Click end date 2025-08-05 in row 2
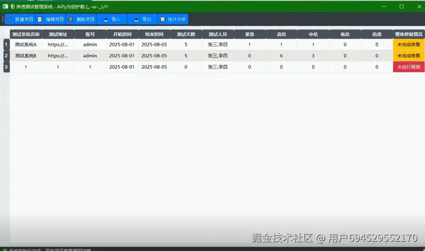This screenshot has width=425, height=251. 154,56
